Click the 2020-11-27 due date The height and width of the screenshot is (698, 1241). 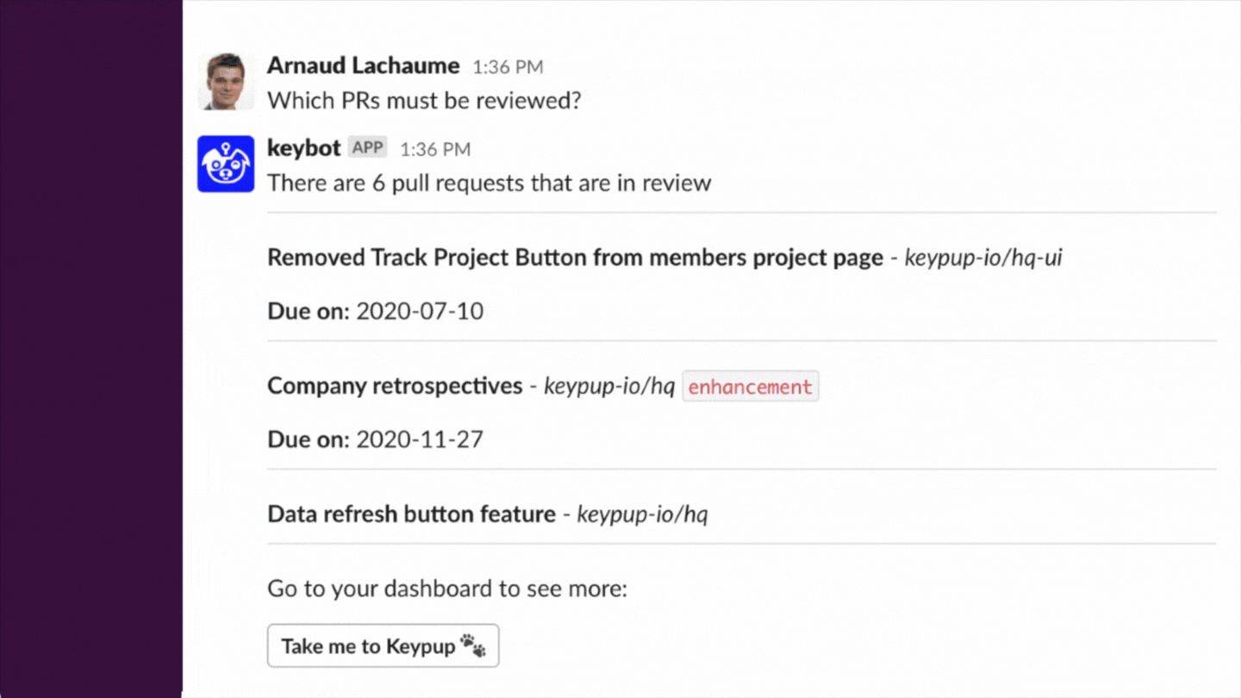(x=420, y=439)
